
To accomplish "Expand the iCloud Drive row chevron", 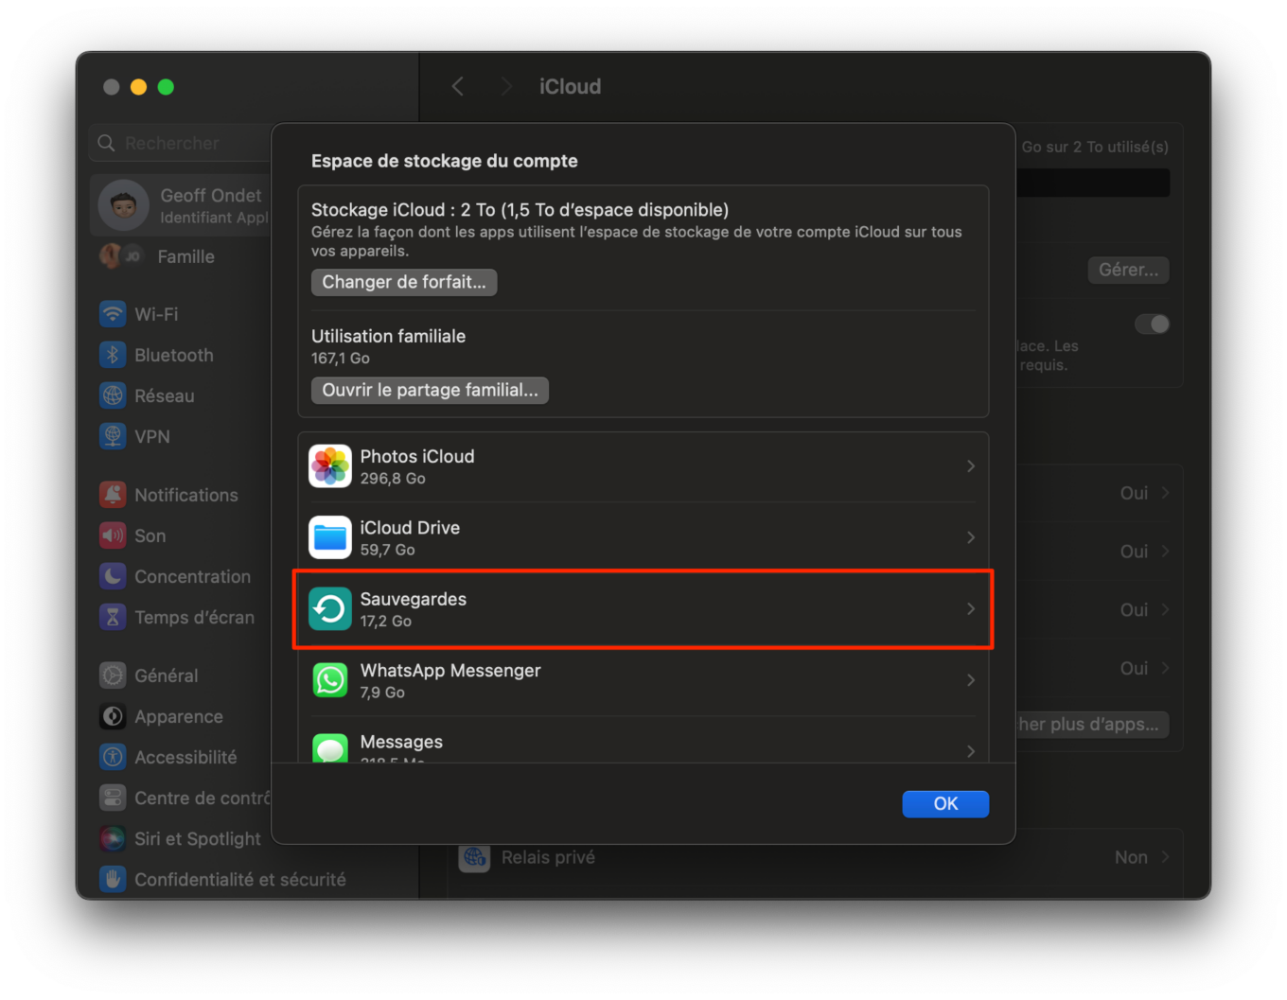I will (x=971, y=537).
